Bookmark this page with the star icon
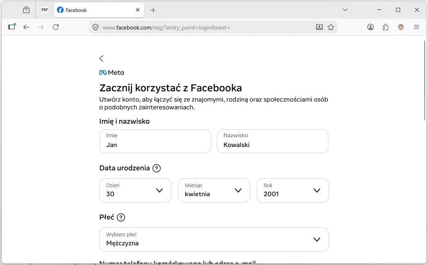The image size is (428, 265). click(x=330, y=27)
